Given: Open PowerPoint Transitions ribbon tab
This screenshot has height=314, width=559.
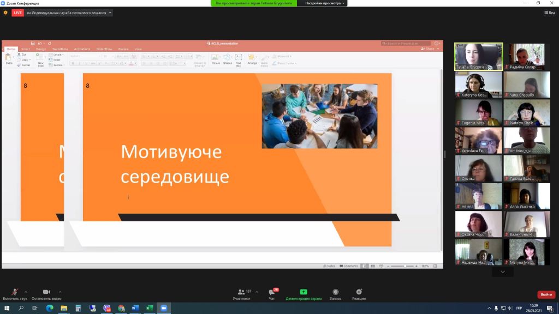Looking at the screenshot, I should [x=60, y=49].
